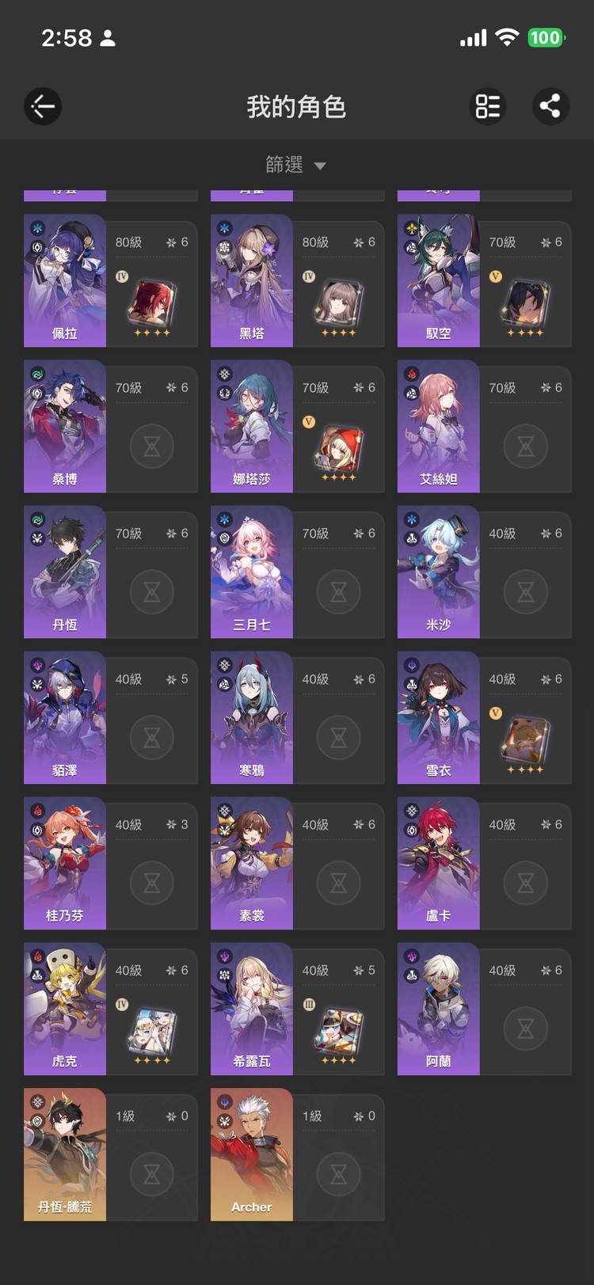Open 馭空's equipped light cone icon

(526, 305)
